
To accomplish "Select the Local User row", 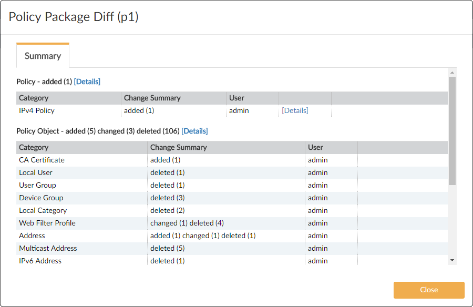I will pyautogui.click(x=36, y=172).
